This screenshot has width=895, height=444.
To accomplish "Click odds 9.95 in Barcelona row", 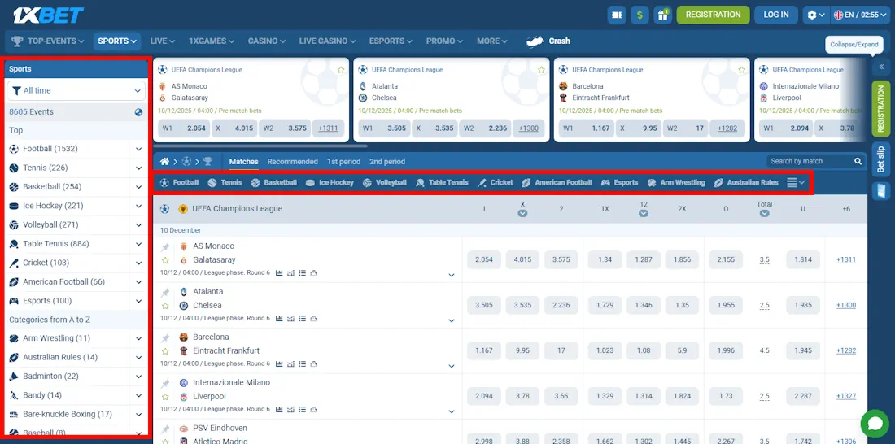I will point(522,350).
